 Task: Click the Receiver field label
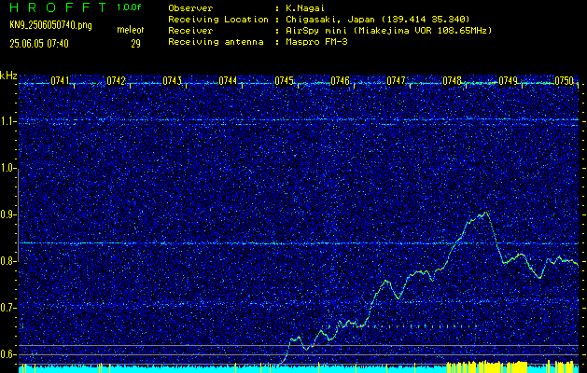pos(190,31)
